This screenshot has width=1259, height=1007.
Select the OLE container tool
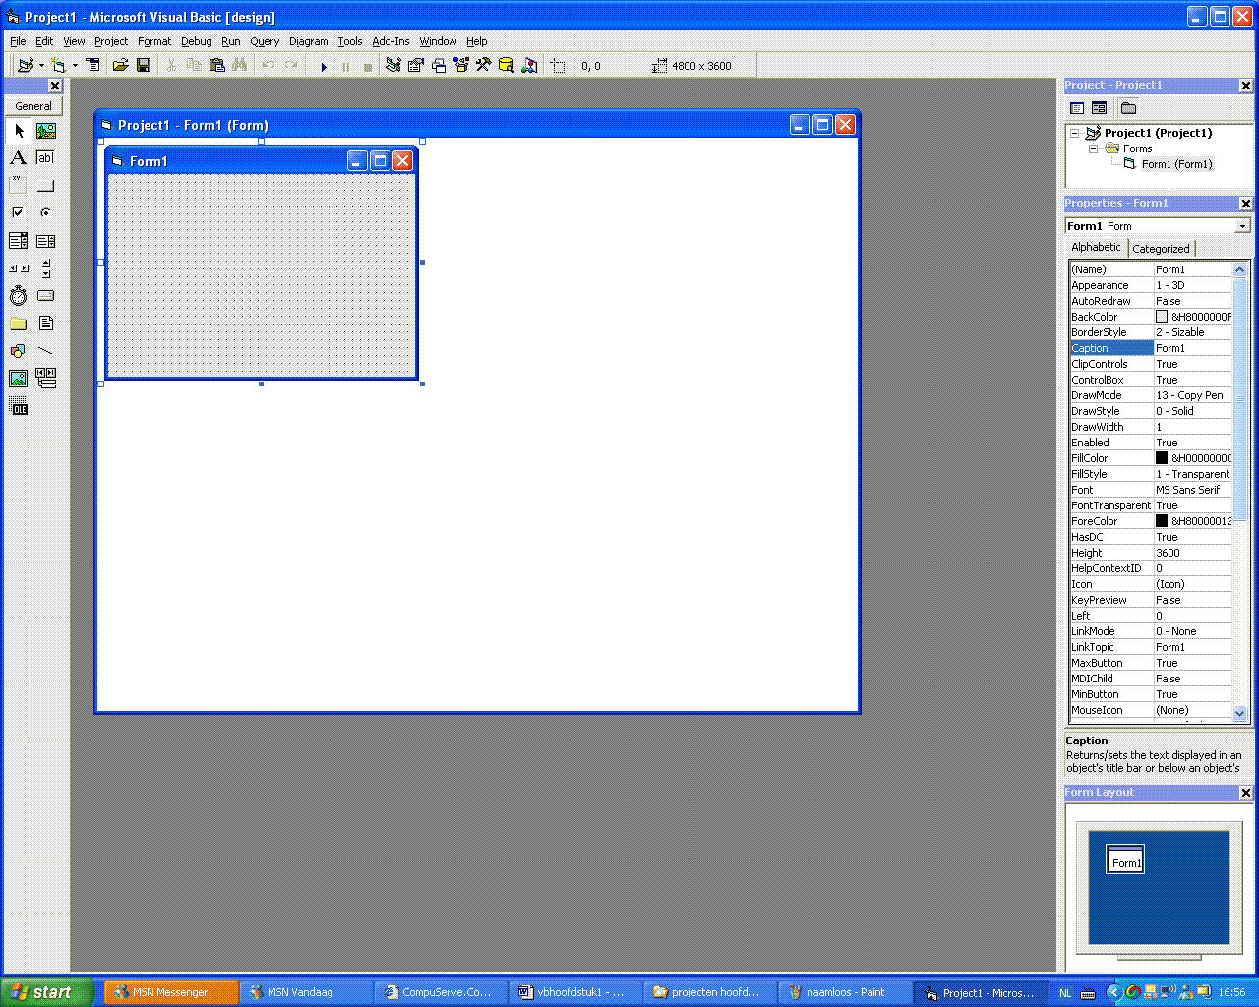coord(19,406)
